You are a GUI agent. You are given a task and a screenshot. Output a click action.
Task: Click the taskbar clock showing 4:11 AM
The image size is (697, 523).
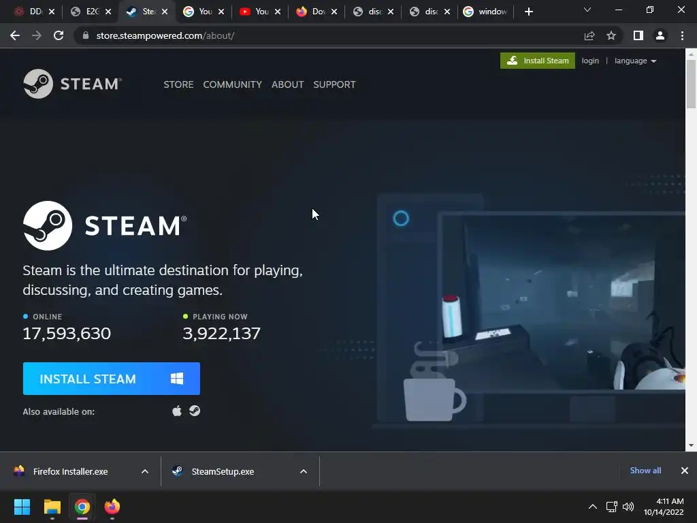click(x=664, y=507)
